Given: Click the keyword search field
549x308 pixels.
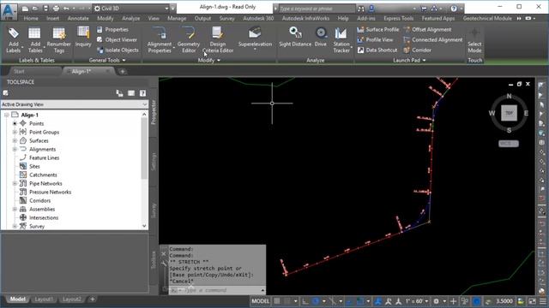Looking at the screenshot, I should (317, 9).
